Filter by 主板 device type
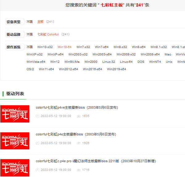The image size is (185, 177). (x=40, y=22)
